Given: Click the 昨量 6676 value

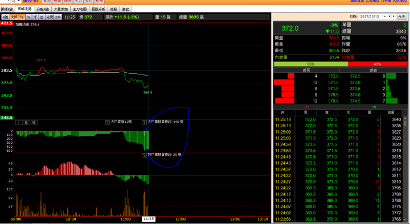Looking at the screenshot, I should pyautogui.click(x=401, y=44).
